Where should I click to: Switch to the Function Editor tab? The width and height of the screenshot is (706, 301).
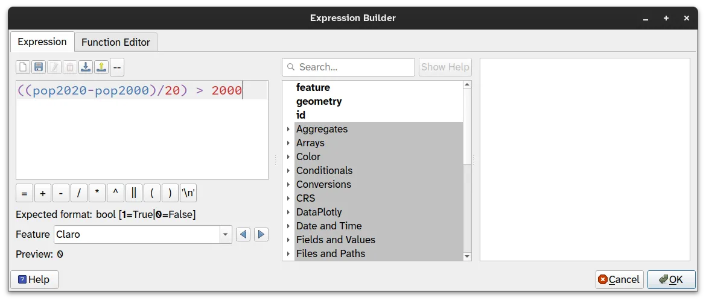[x=116, y=42]
